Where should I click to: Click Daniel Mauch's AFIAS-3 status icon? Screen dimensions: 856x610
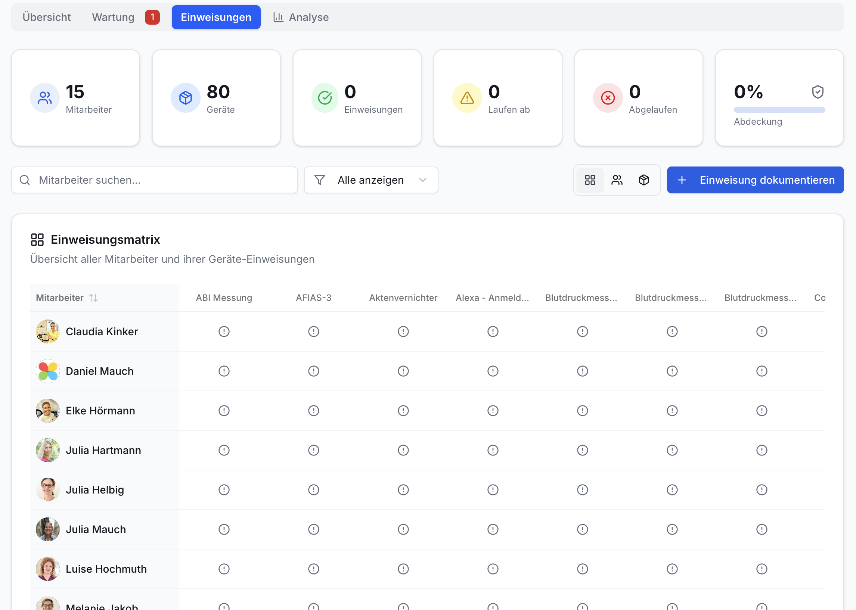click(x=313, y=371)
